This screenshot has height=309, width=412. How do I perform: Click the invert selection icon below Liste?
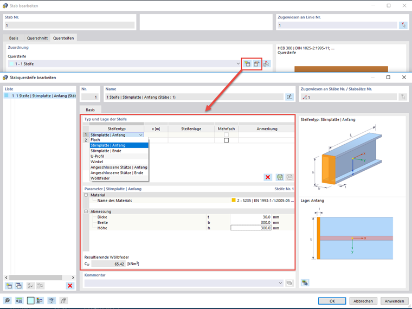pyautogui.click(x=40, y=286)
